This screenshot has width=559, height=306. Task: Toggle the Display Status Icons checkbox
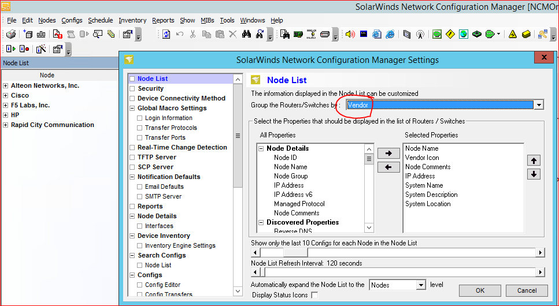pyautogui.click(x=314, y=295)
